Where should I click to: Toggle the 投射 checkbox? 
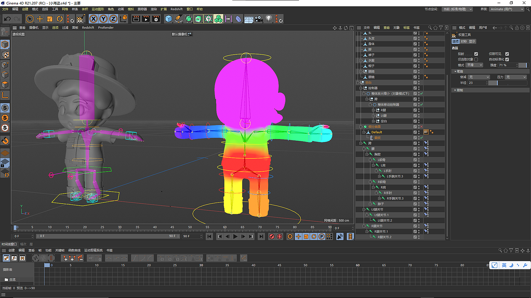[476, 54]
